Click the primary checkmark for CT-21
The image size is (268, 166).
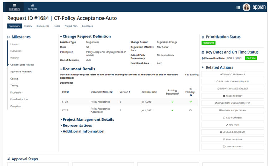(x=190, y=102)
